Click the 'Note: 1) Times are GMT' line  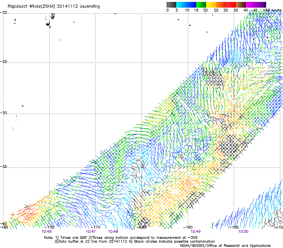pos(121,238)
